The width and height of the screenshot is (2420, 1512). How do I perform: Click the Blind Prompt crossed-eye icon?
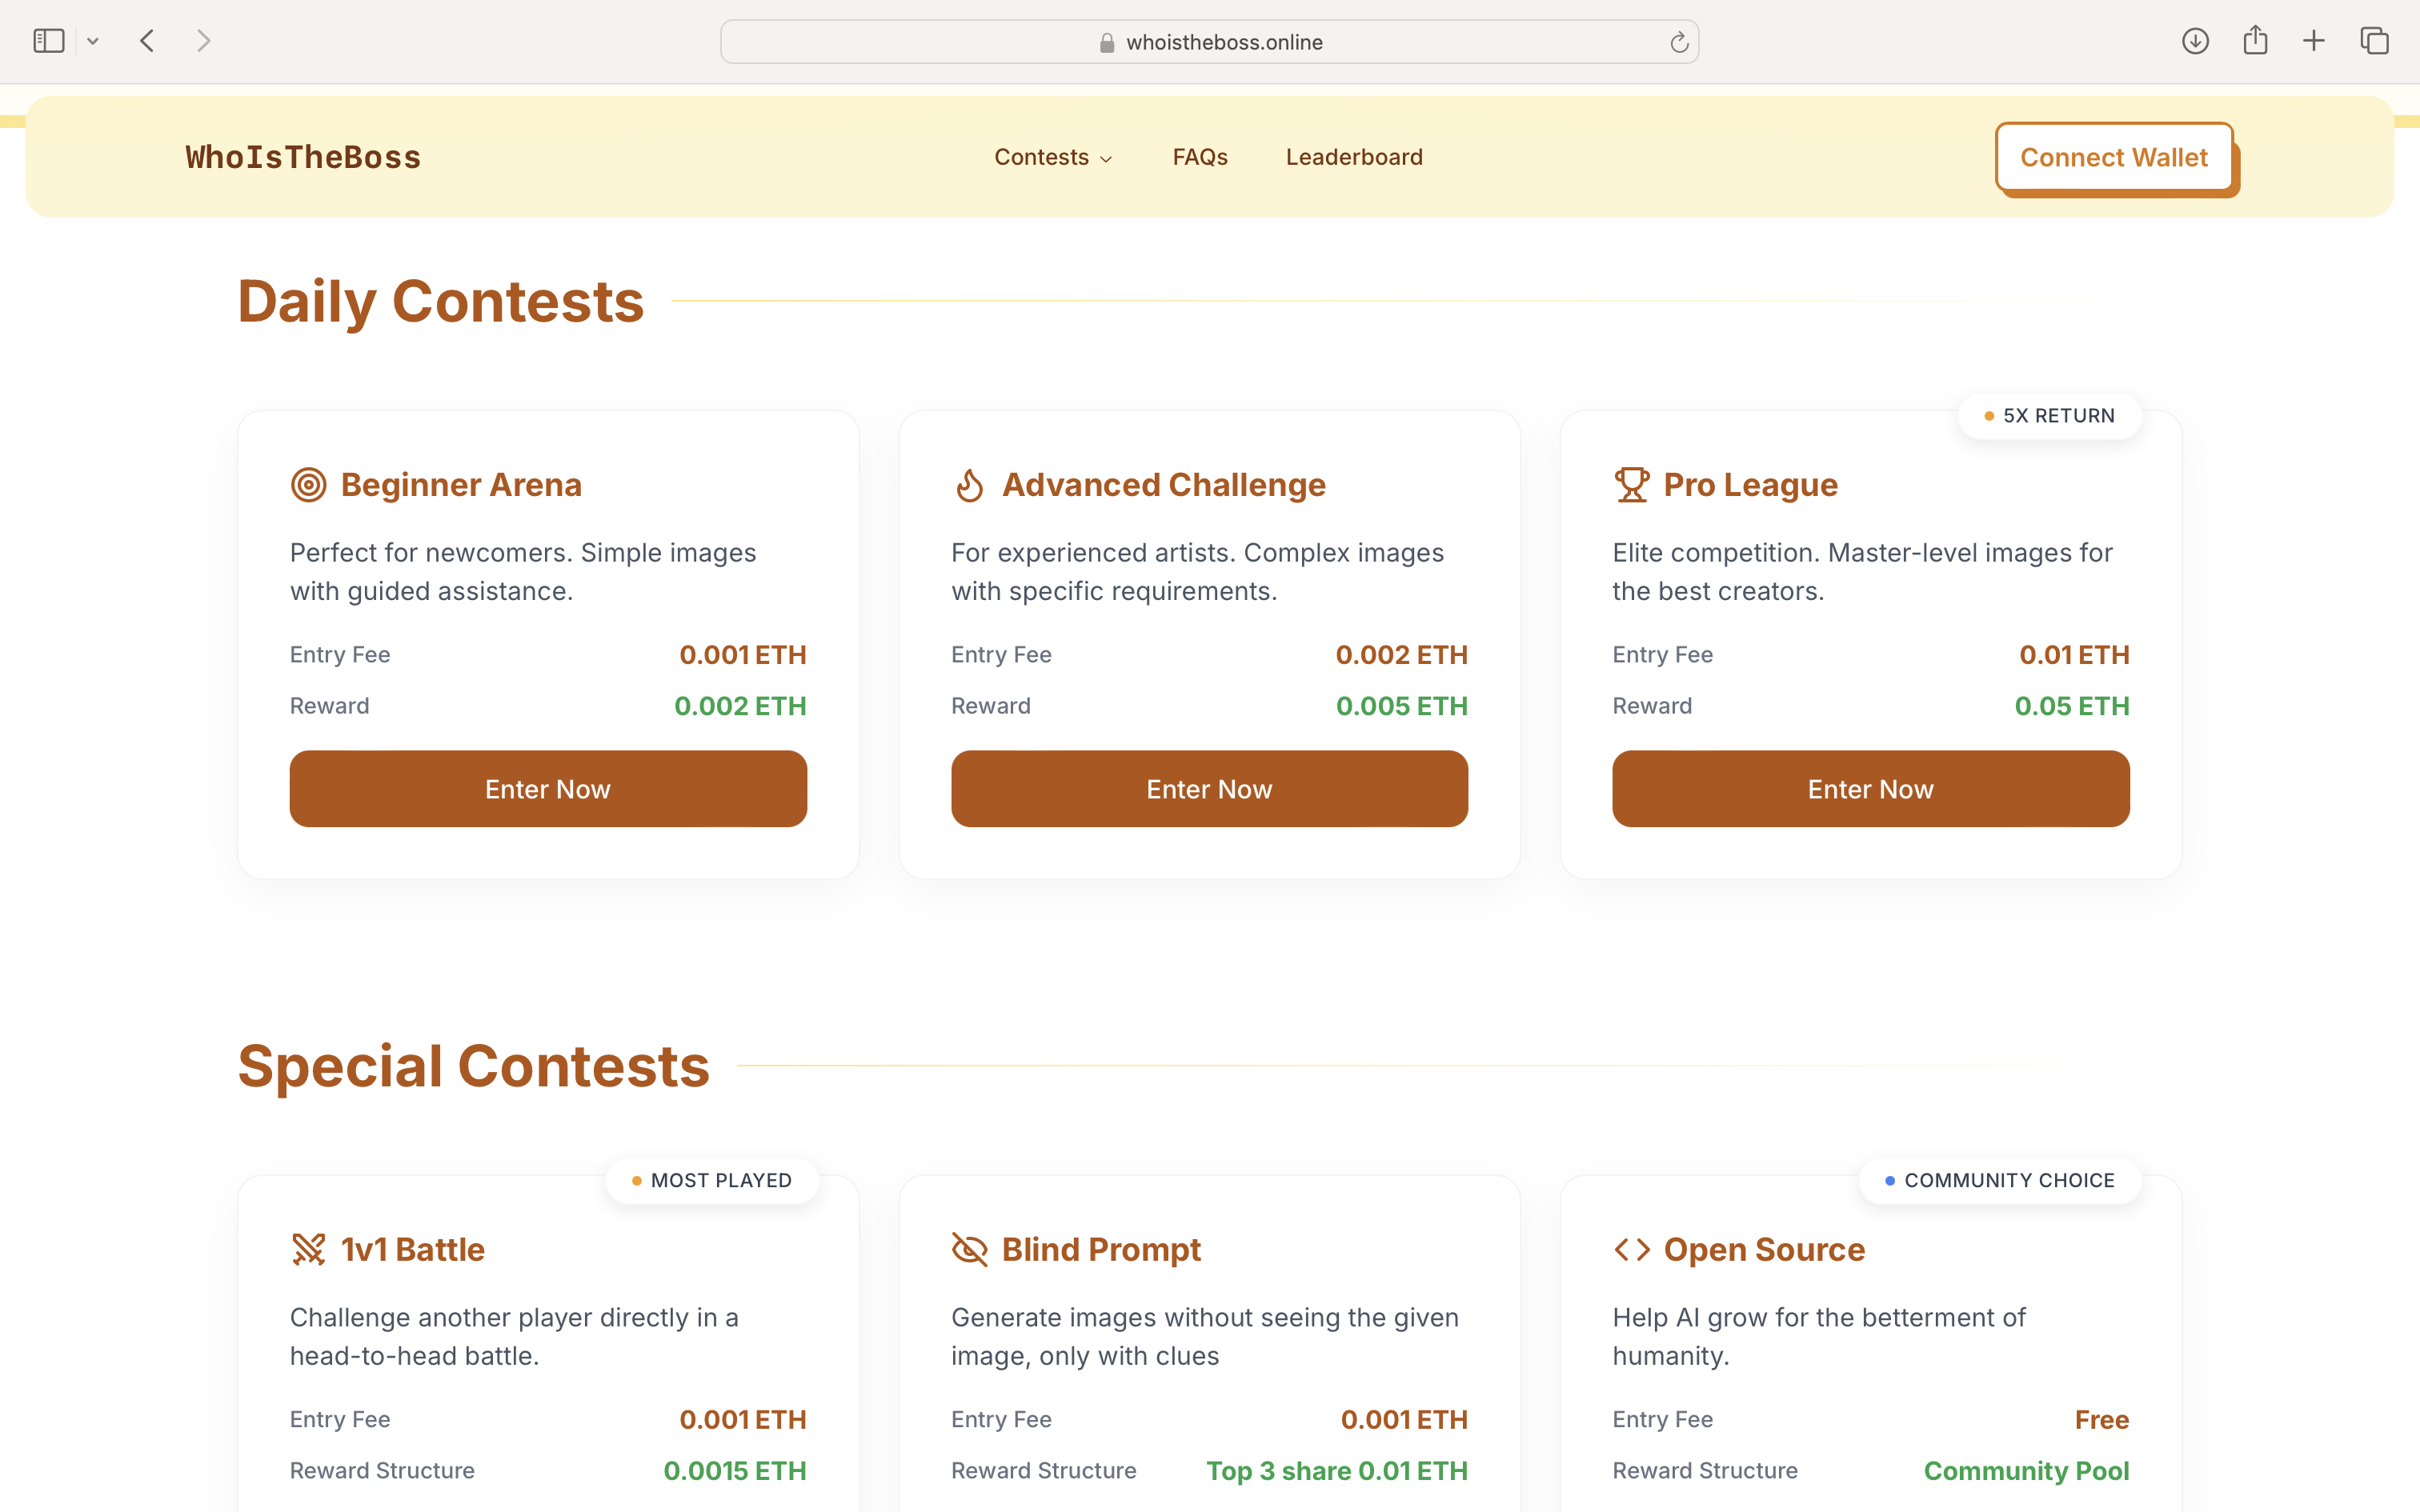(969, 1249)
